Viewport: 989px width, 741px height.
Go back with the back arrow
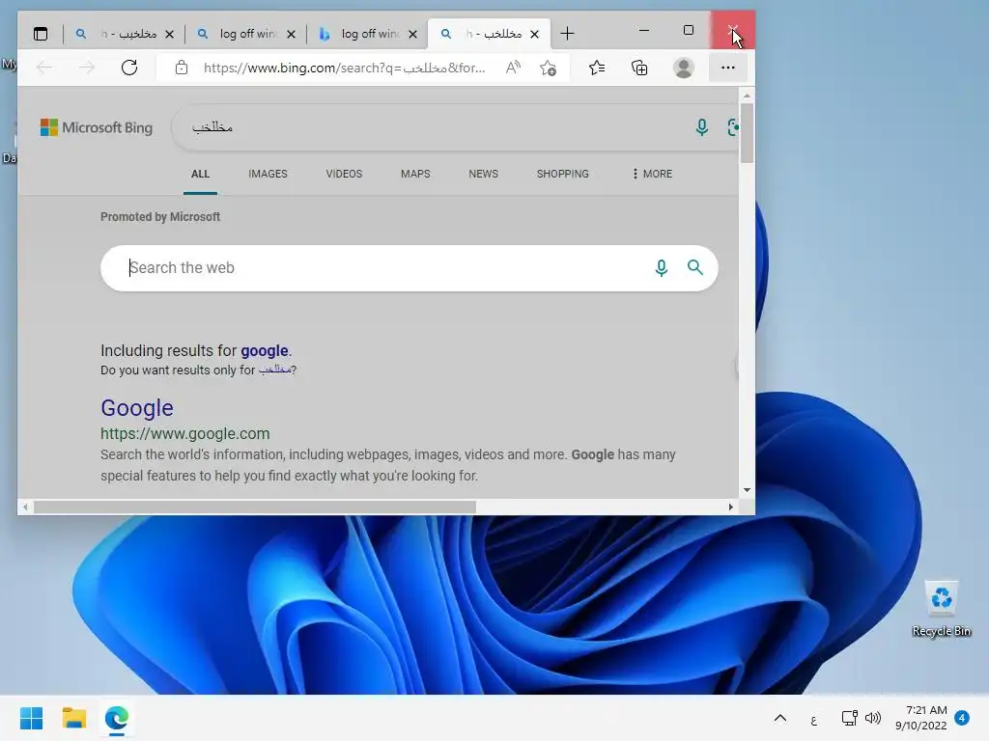point(44,68)
